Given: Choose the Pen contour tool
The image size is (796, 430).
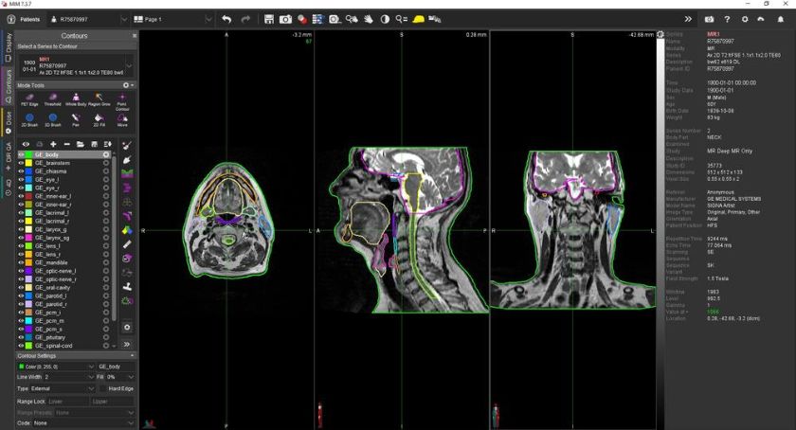Looking at the screenshot, I should tap(76, 119).
